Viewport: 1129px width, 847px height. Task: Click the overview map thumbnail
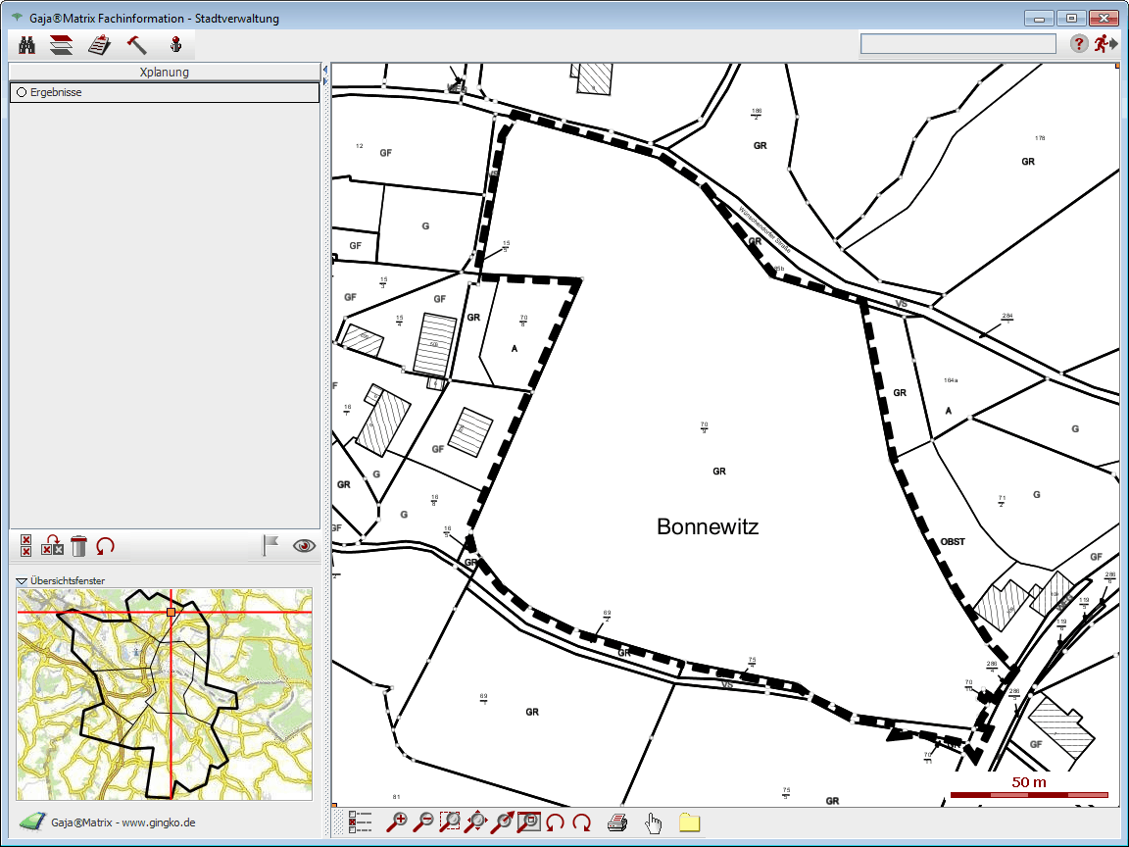(164, 693)
